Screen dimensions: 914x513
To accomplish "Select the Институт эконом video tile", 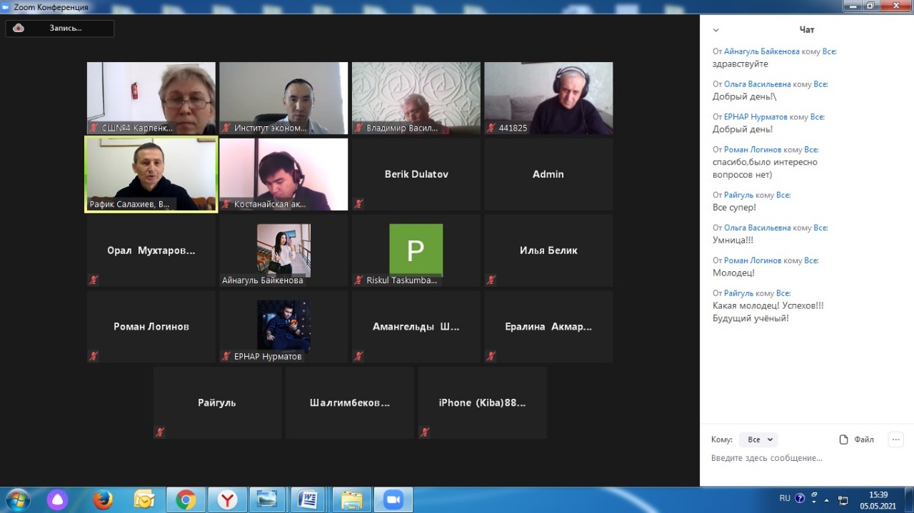I will [x=283, y=98].
